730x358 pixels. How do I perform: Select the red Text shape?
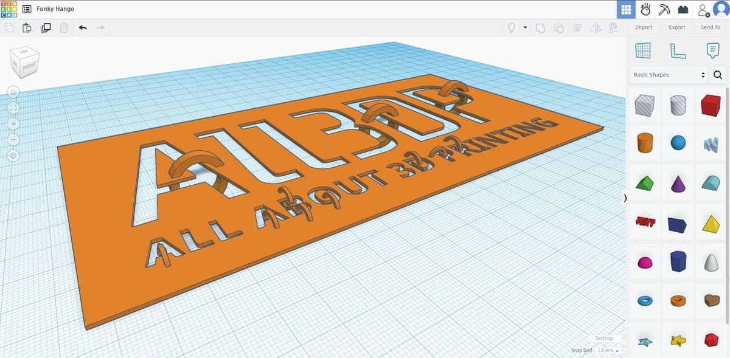644,222
